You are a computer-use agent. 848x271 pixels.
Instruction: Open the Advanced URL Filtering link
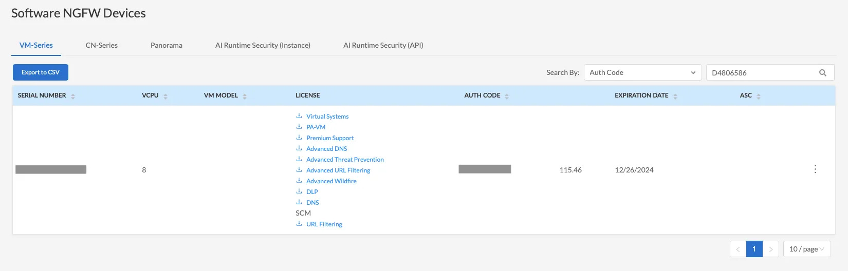click(x=338, y=170)
